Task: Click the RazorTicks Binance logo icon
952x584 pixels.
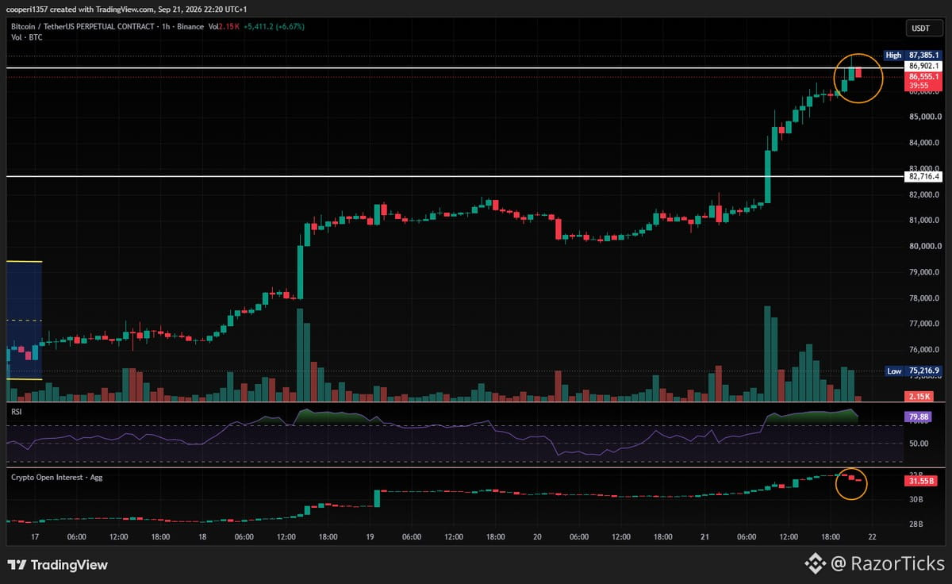Action: click(x=816, y=564)
